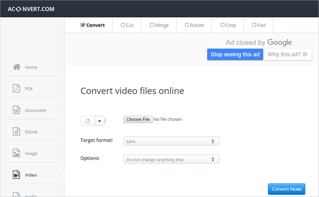Click the Choose File button
Viewport: 319px width, 197px height.
pos(138,119)
